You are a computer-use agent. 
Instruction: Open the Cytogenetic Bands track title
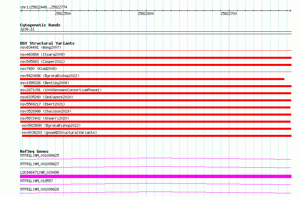tap(40, 25)
